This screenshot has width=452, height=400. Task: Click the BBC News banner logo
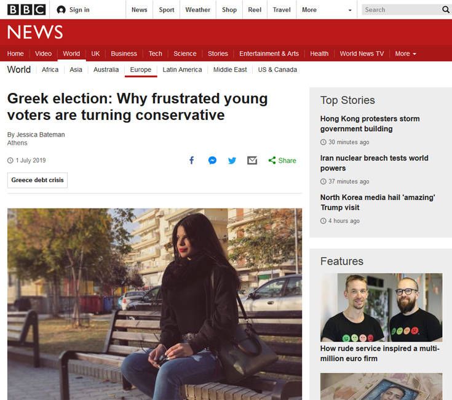35,32
